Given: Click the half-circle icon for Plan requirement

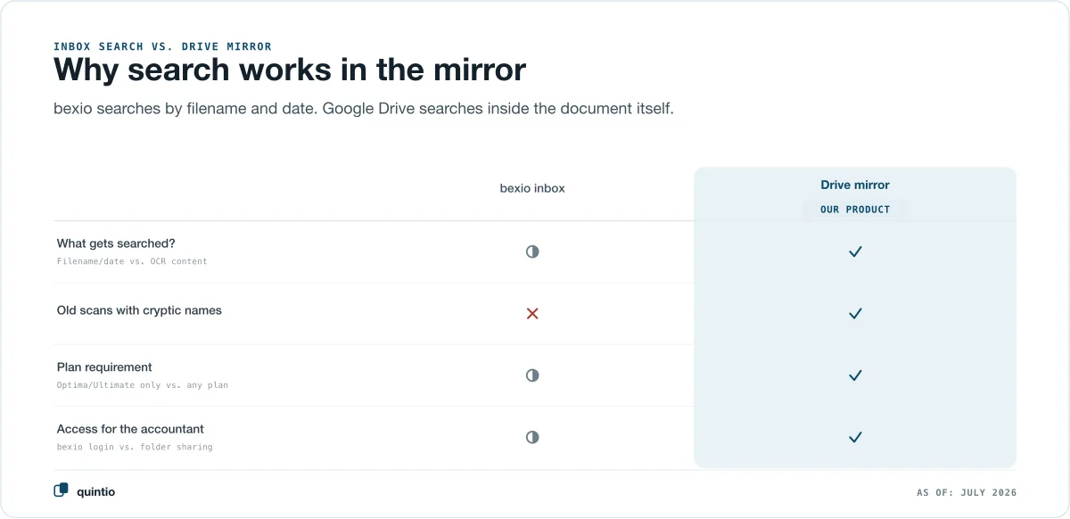Looking at the screenshot, I should pos(532,375).
